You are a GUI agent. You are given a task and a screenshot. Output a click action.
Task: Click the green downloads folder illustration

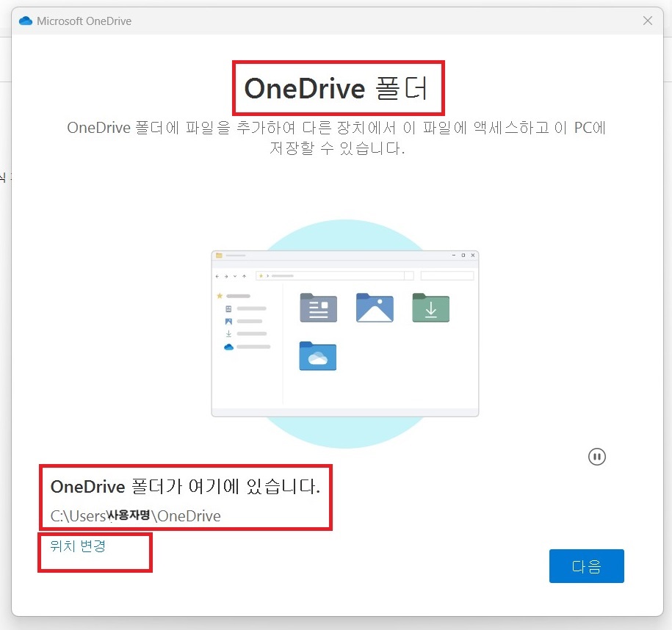pyautogui.click(x=430, y=307)
